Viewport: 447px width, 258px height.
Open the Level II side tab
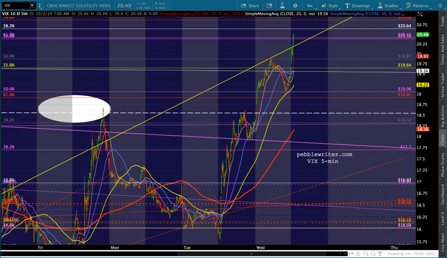[443, 218]
